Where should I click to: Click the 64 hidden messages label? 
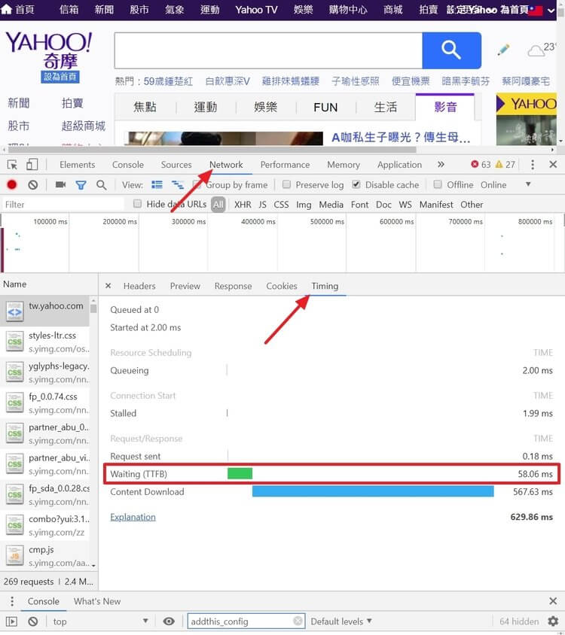tap(519, 621)
